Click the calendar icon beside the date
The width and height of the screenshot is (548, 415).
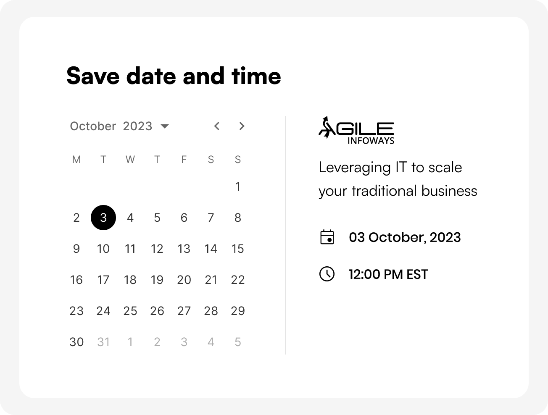(x=327, y=237)
